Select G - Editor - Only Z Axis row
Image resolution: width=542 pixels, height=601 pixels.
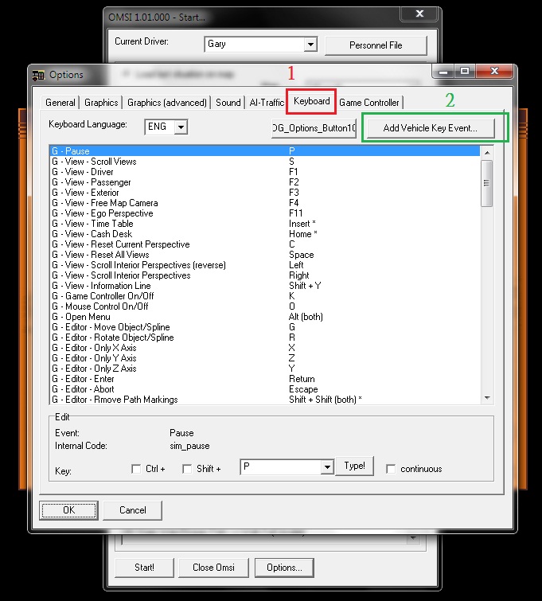pyautogui.click(x=265, y=369)
